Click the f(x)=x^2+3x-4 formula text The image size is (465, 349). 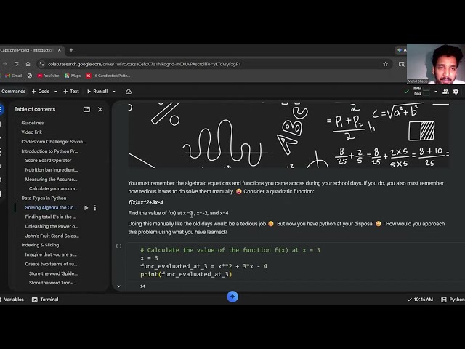[145, 202]
